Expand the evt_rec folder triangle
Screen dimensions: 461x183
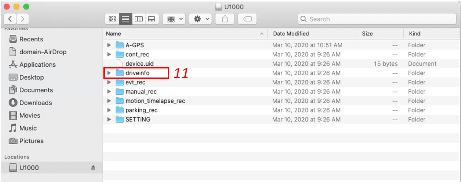109,82
